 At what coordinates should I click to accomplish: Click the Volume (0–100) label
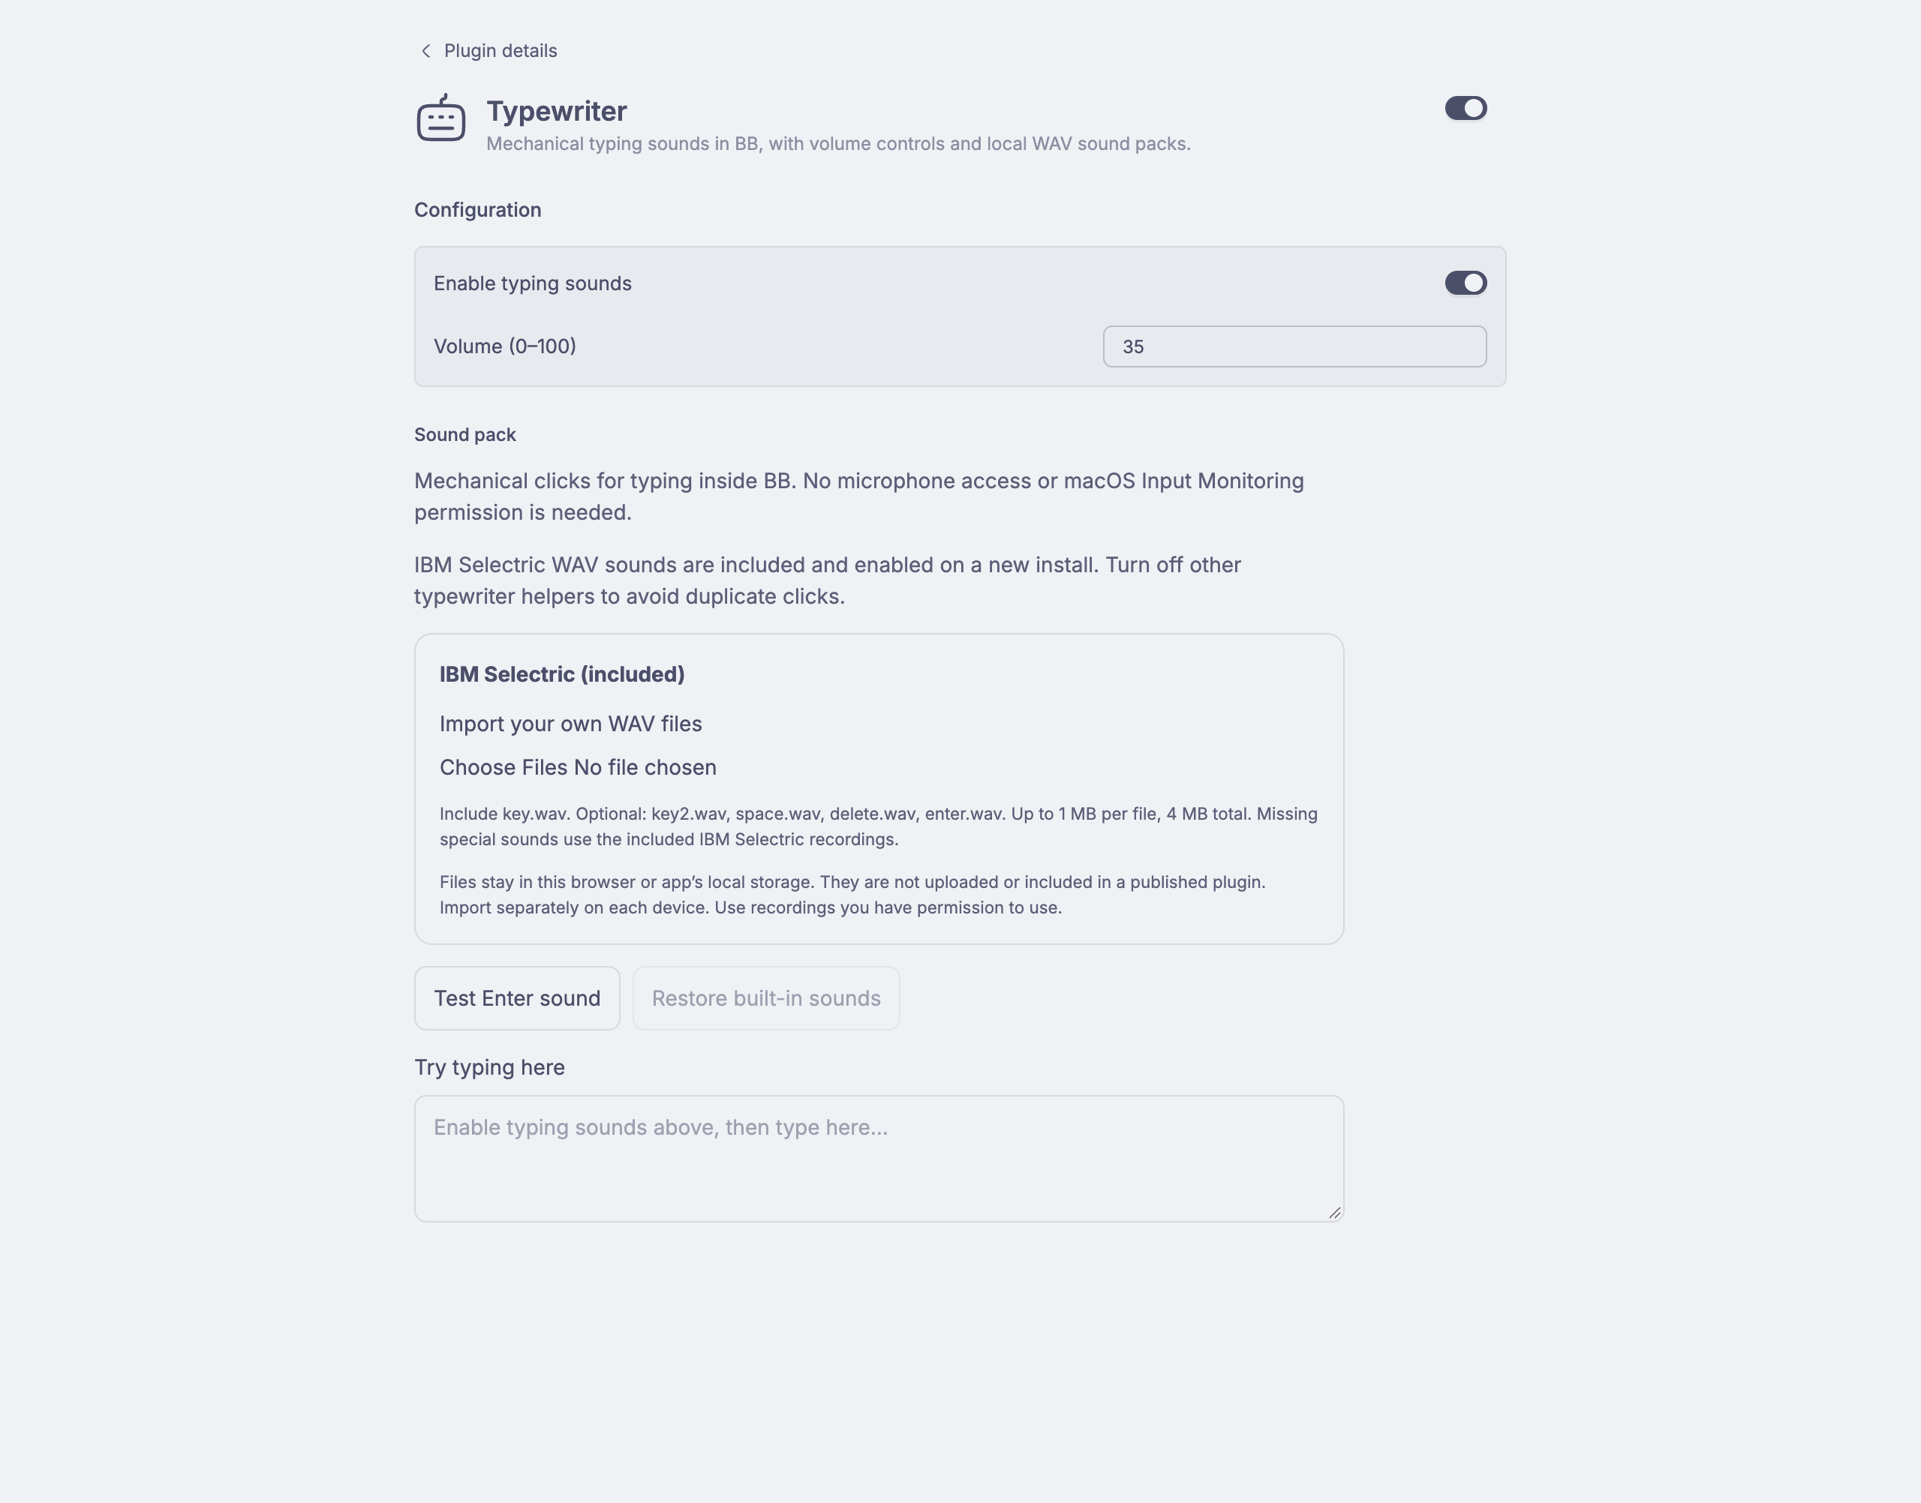[x=505, y=346]
